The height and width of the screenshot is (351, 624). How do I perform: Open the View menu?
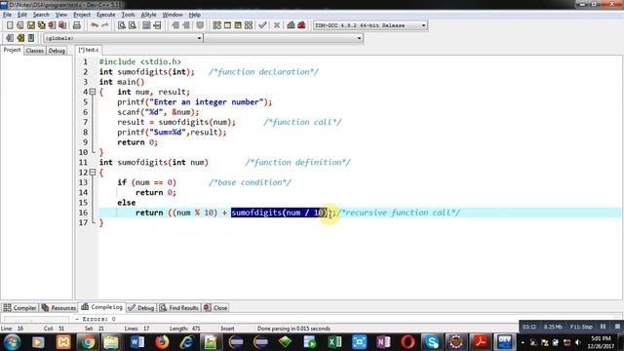click(60, 15)
